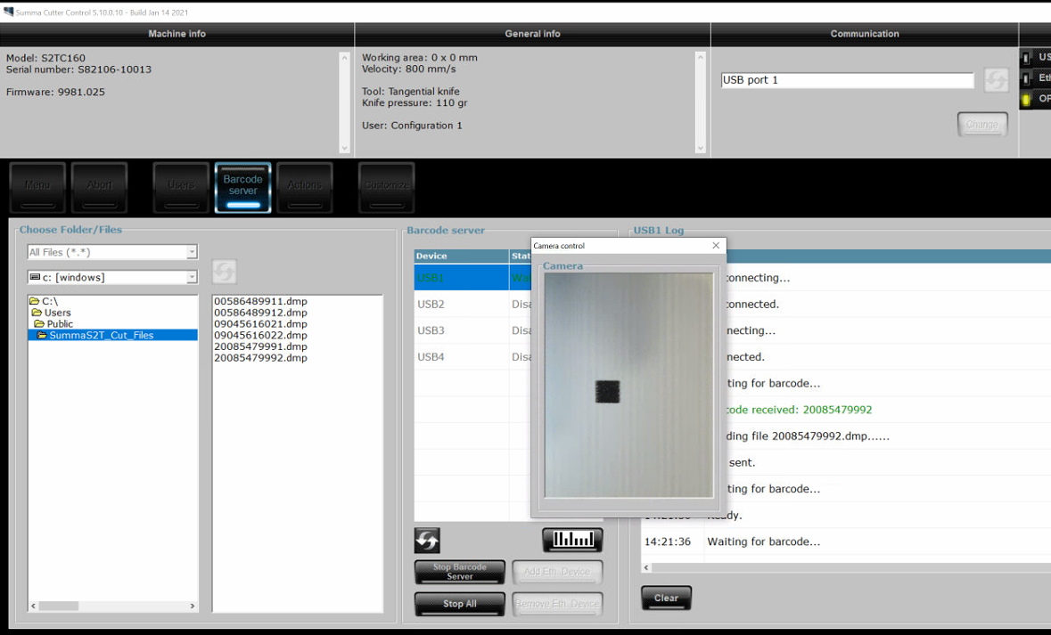
Task: Switch to the Barcode server tab
Action: 242,187
